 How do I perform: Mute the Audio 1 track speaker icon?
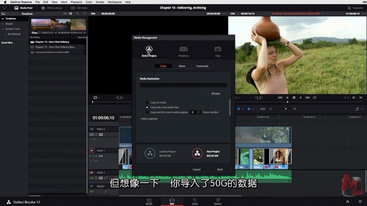91,178
